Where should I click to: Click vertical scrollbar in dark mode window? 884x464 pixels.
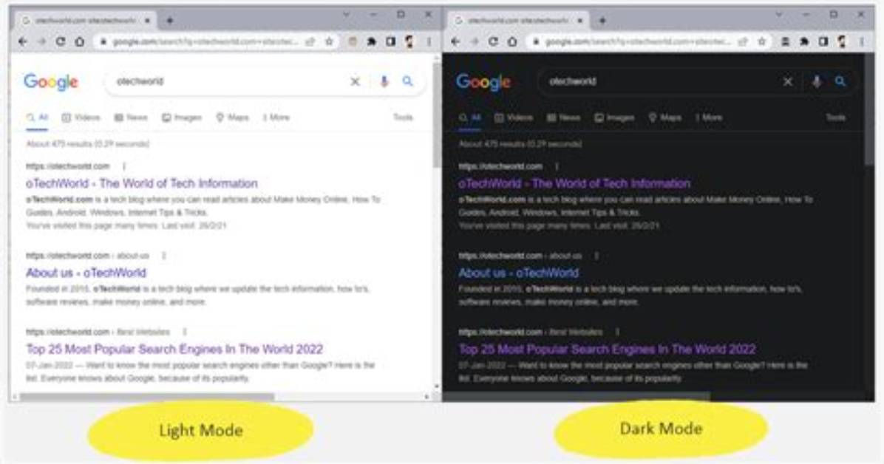870,111
